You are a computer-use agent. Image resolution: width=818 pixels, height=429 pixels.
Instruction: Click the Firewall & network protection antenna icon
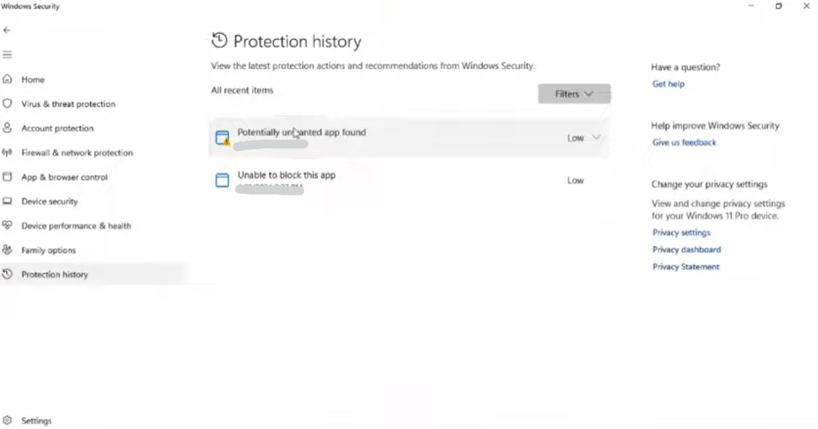pyautogui.click(x=7, y=153)
